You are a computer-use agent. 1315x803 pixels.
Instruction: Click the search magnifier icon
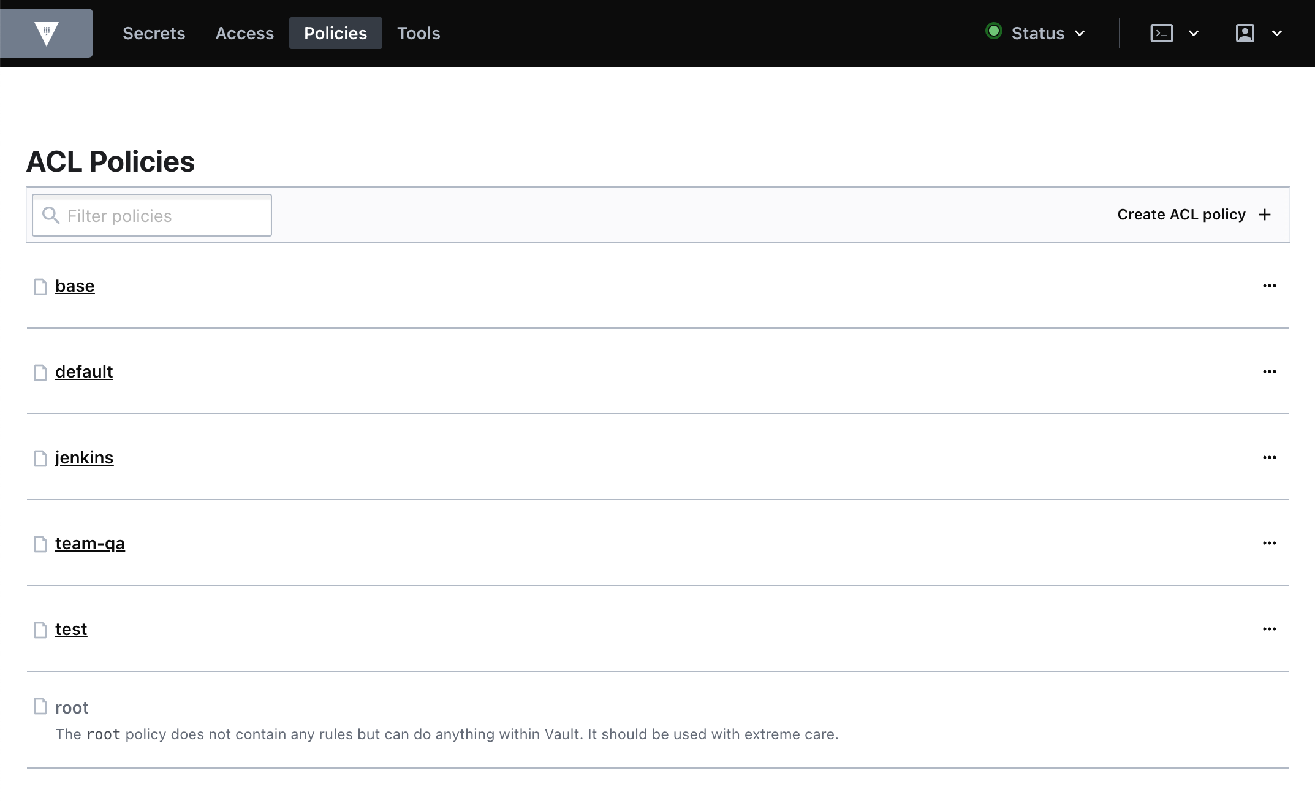(x=51, y=215)
